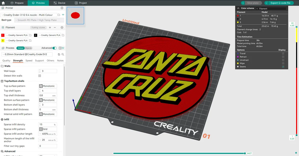Remove a filament with minus icon
Viewport: 299px width, 156px height.
click(55, 27)
